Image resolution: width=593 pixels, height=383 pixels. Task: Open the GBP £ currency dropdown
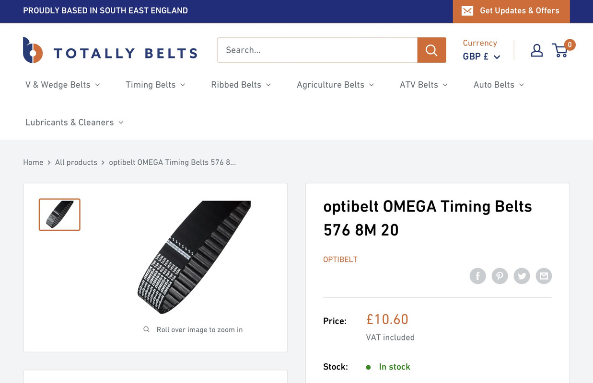click(481, 56)
